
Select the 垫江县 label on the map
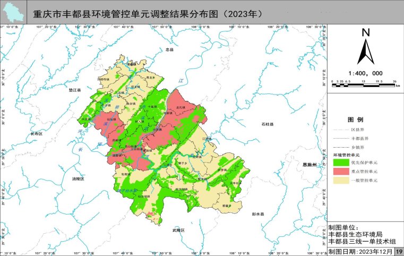(x=74, y=91)
